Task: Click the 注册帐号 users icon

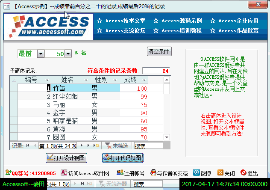Action: 120,172
